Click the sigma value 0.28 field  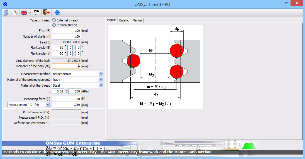(58, 91)
